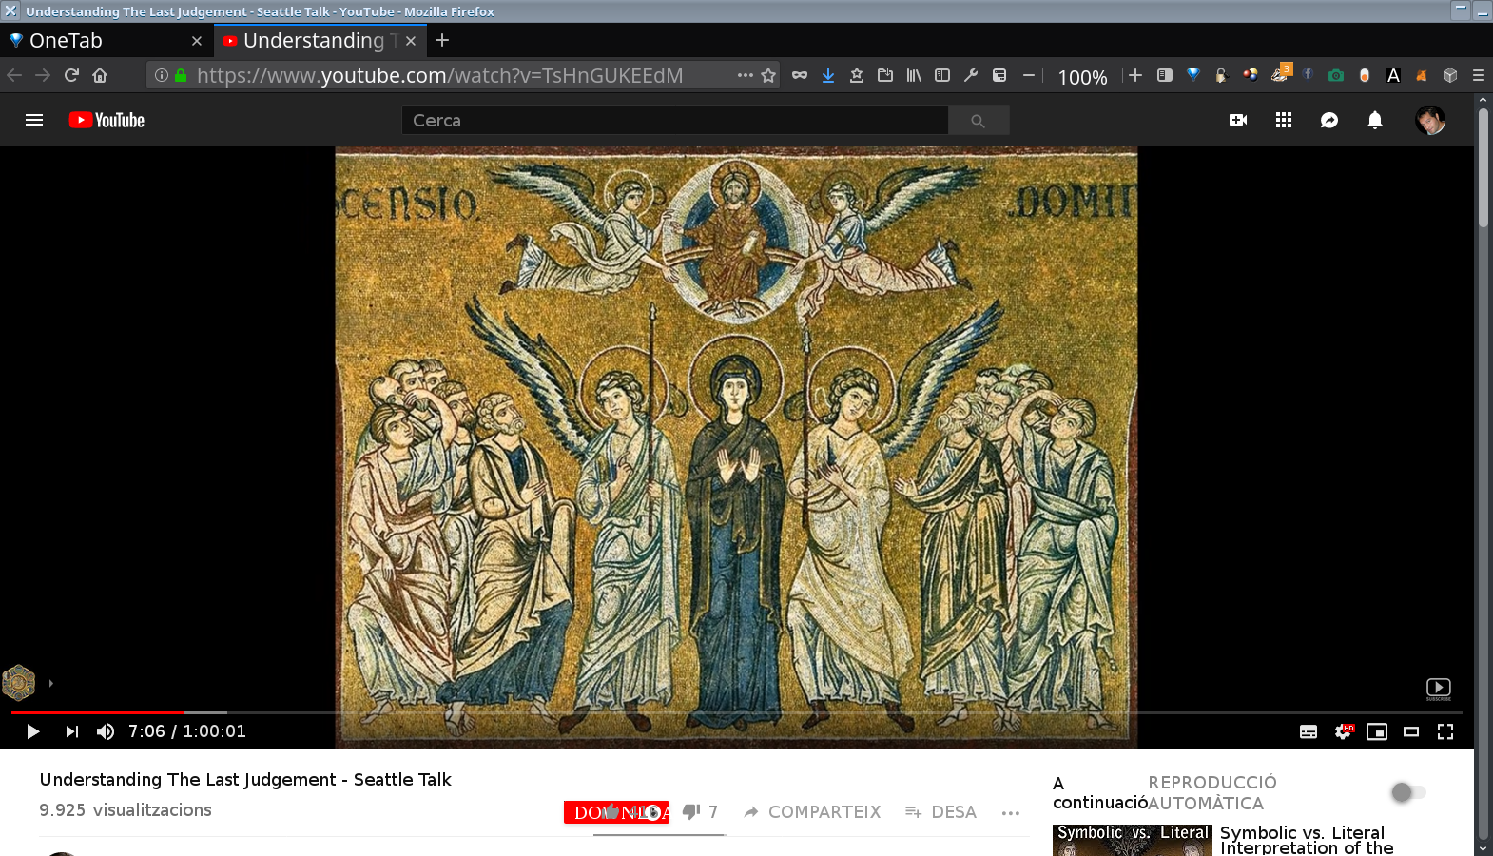Click the red download button below the video

pyautogui.click(x=616, y=812)
